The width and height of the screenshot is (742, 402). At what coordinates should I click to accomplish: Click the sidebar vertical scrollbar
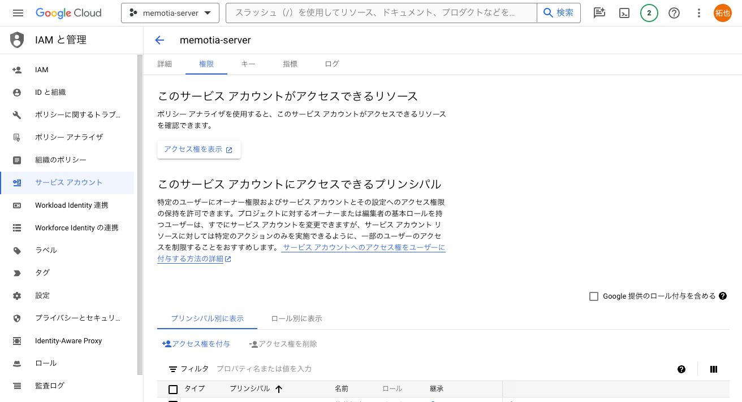[140, 215]
